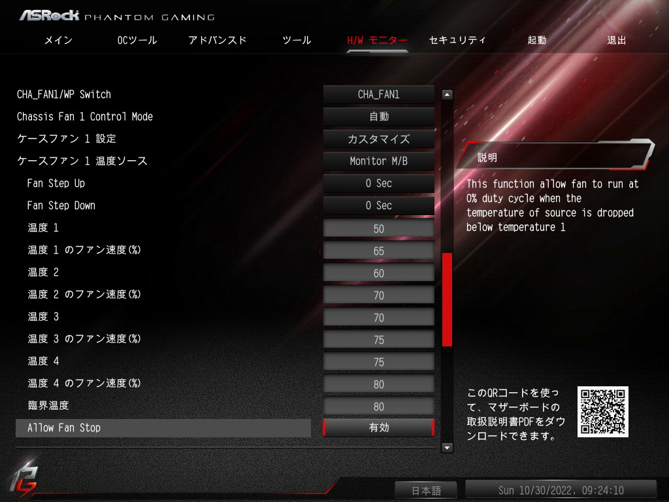
Task: Switch to the OCツール tab
Action: coord(137,40)
